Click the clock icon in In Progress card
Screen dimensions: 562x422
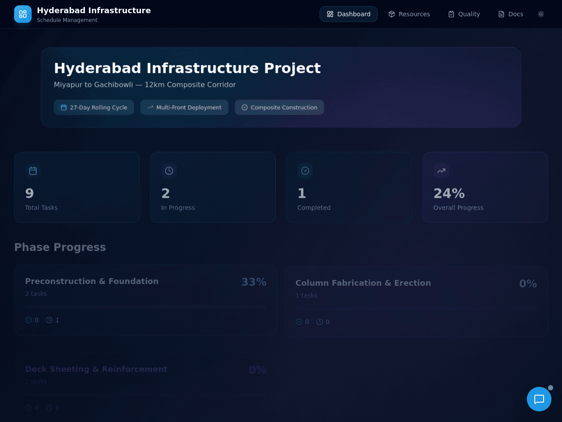click(169, 171)
